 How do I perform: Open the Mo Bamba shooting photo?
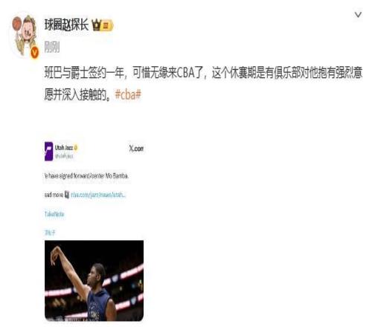[94, 281]
